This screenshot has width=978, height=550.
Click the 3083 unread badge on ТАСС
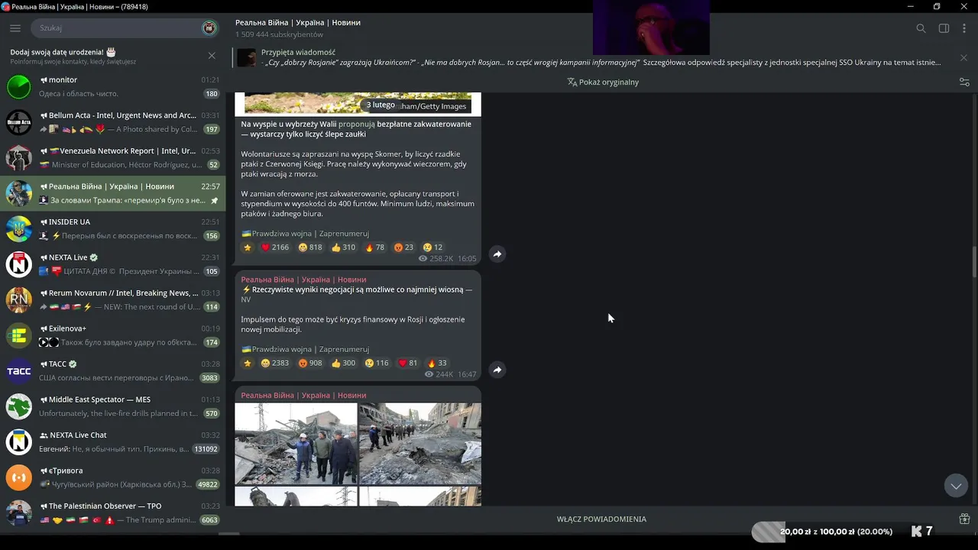pos(209,378)
